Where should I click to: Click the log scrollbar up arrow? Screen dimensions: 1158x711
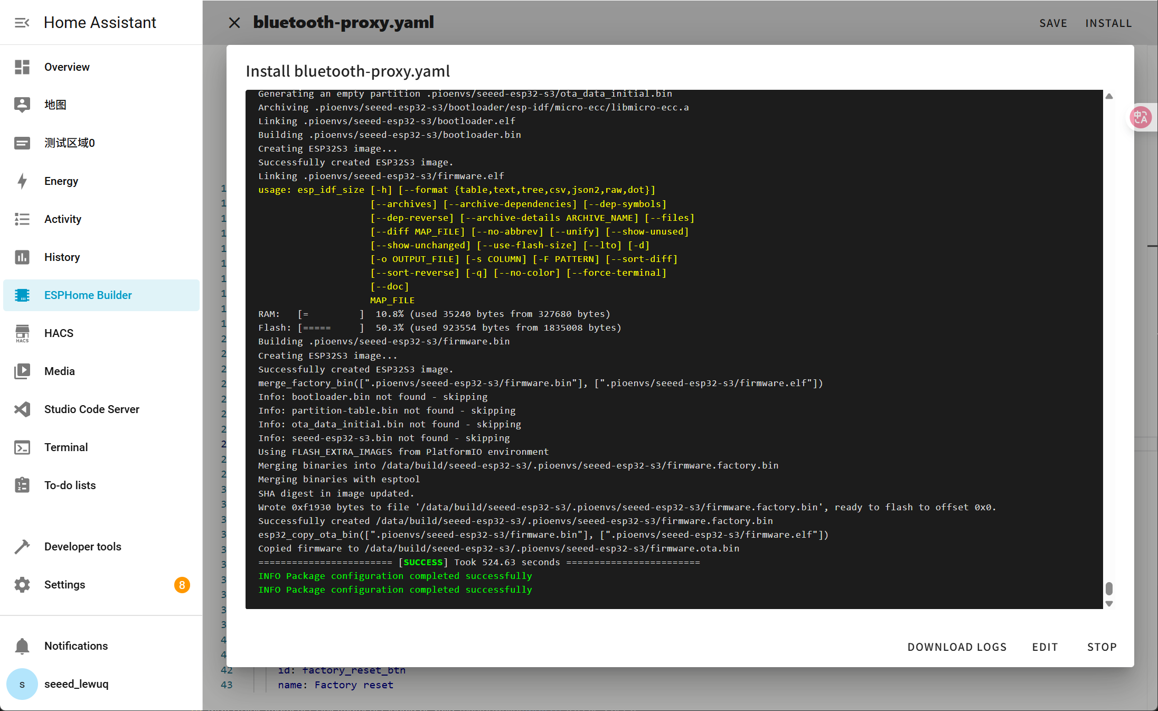(1109, 96)
